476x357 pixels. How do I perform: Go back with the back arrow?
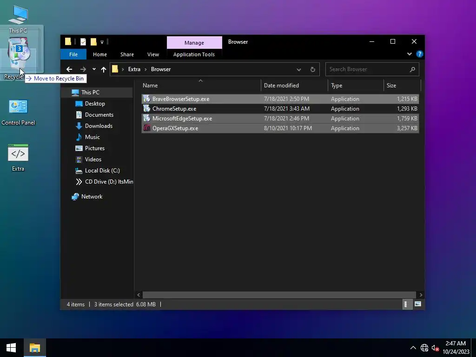coord(69,69)
